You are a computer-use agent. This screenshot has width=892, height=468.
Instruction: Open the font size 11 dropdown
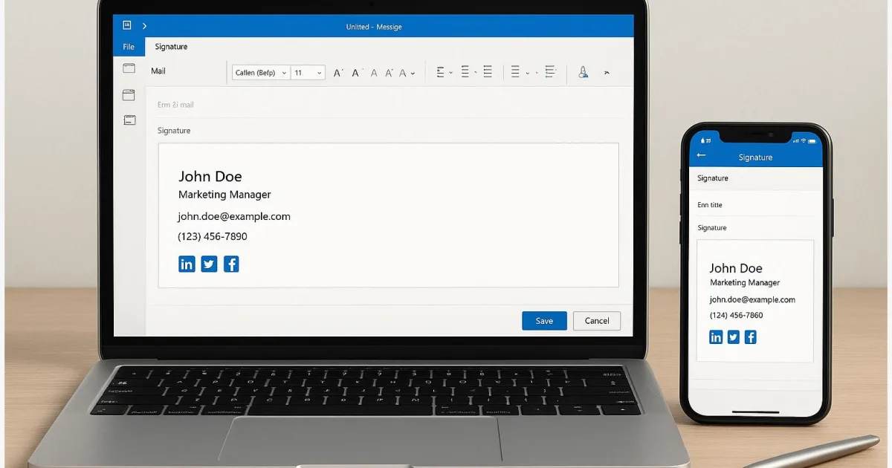pos(308,72)
